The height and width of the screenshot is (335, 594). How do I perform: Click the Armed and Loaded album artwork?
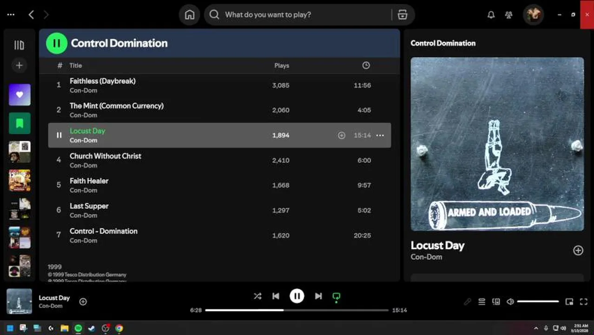coord(497,144)
